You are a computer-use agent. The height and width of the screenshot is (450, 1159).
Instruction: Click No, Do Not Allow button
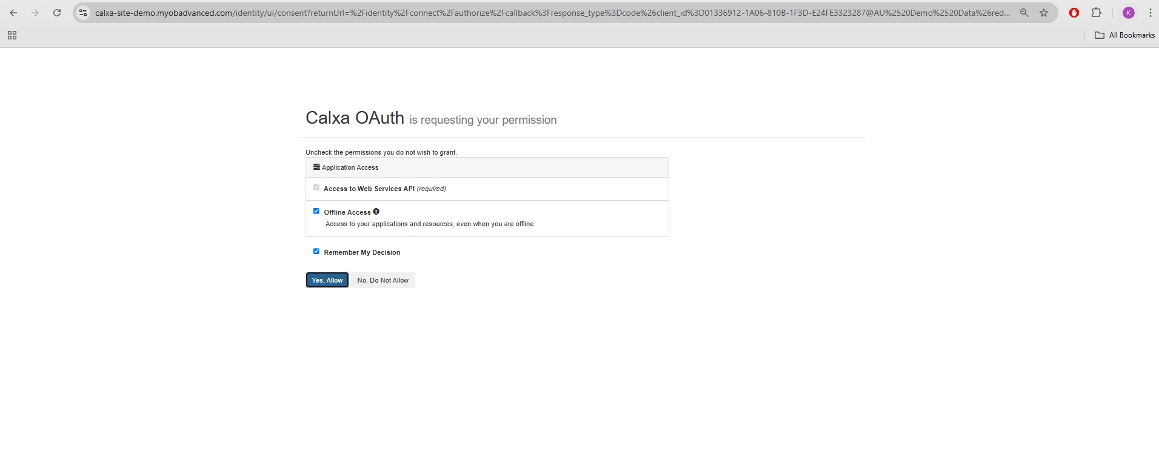383,280
